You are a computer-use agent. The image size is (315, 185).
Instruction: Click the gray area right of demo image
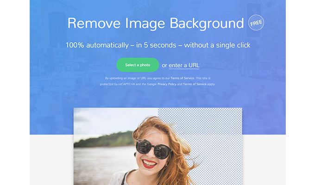click(264, 160)
